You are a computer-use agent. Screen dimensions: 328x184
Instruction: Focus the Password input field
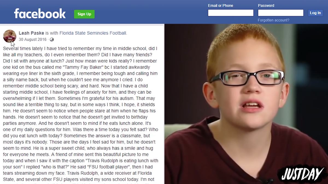coord(281,13)
